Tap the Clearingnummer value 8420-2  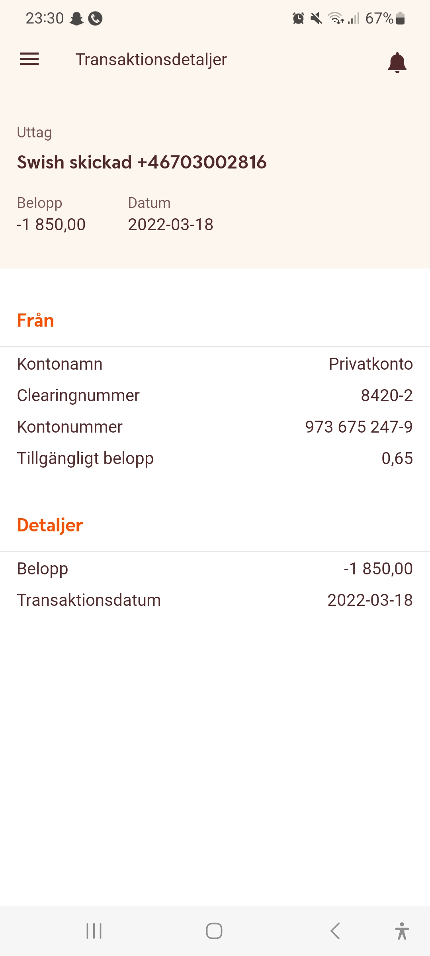click(387, 396)
